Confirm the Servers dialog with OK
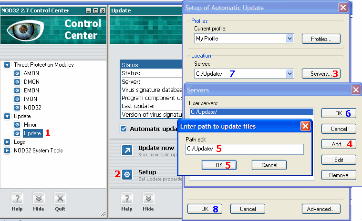 [339, 113]
